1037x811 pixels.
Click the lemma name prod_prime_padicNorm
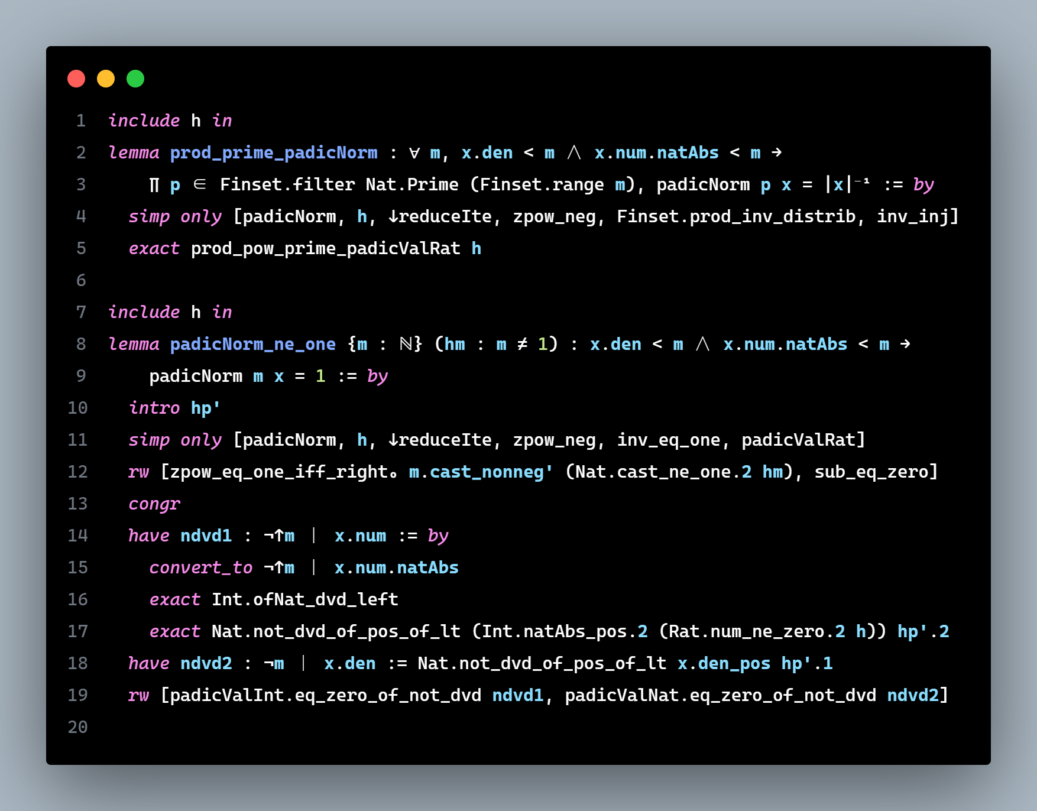click(x=274, y=153)
